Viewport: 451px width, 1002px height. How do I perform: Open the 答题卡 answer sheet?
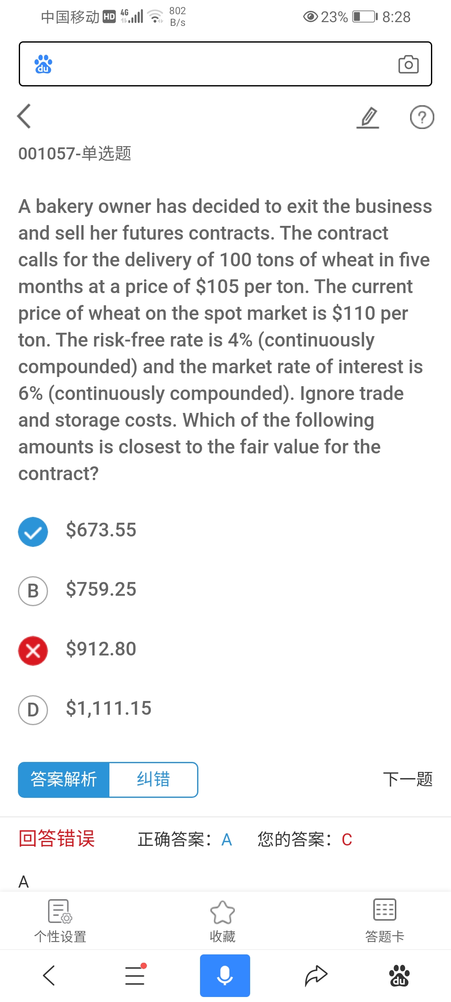[x=385, y=921]
